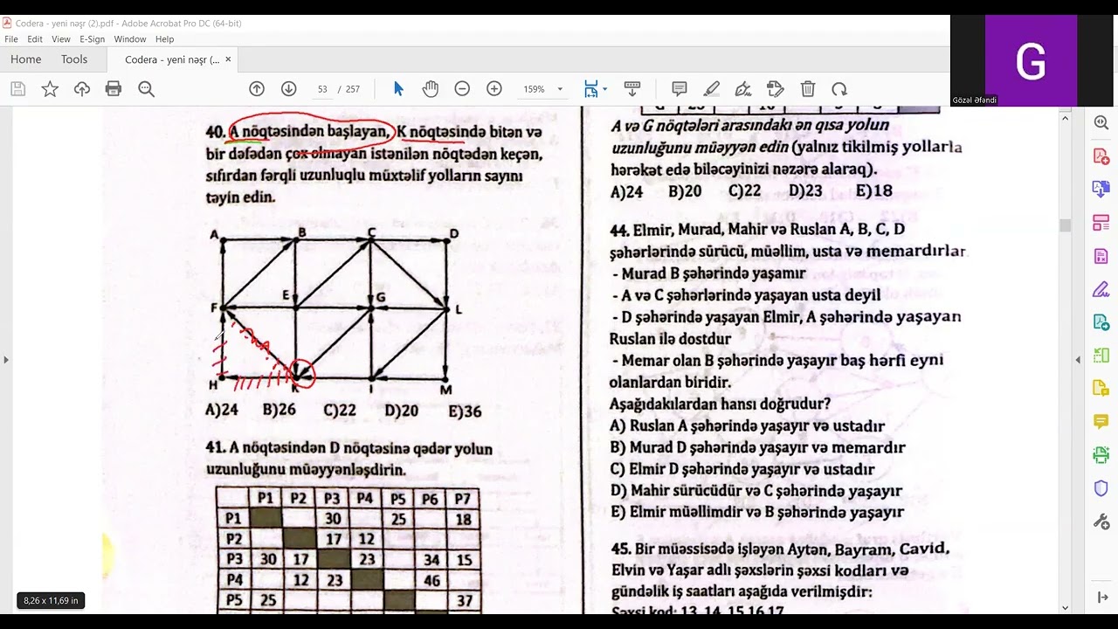Open the Edit menu

[x=35, y=39]
